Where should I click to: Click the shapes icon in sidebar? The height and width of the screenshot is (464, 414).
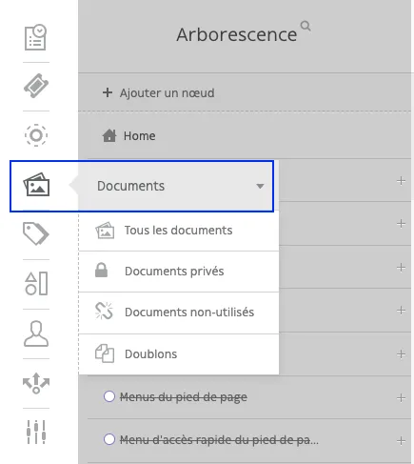[36, 283]
